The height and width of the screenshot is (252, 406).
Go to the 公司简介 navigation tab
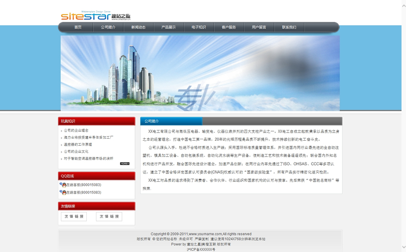pos(108,27)
